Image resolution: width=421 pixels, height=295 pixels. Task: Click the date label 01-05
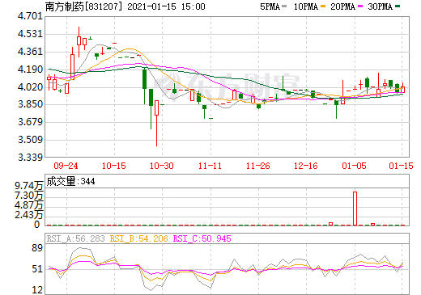click(354, 166)
